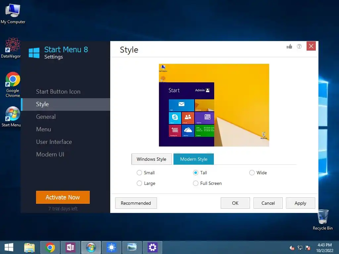This screenshot has height=254, width=339.
Task: Switch to the Modern Style tab
Action: (194, 159)
